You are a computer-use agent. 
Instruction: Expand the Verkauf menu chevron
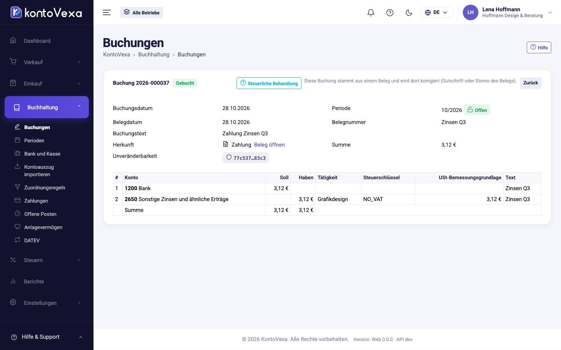(79, 62)
